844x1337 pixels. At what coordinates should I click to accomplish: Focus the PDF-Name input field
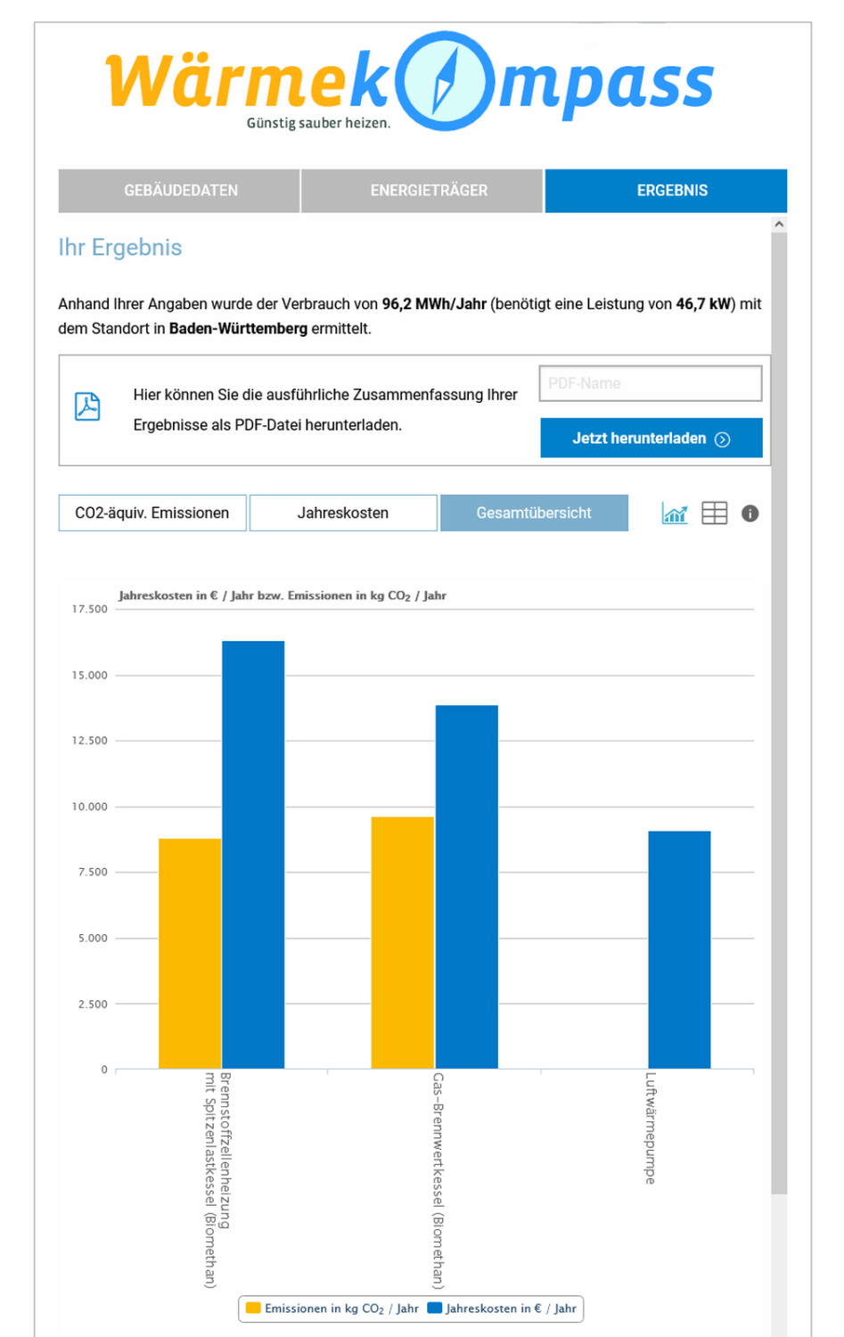tap(651, 383)
